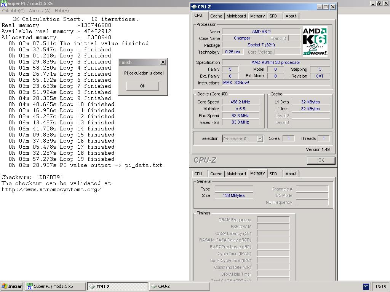The height and width of the screenshot is (292, 390).
Task: Click L1 Data value 32 KBytes
Action: click(311, 102)
